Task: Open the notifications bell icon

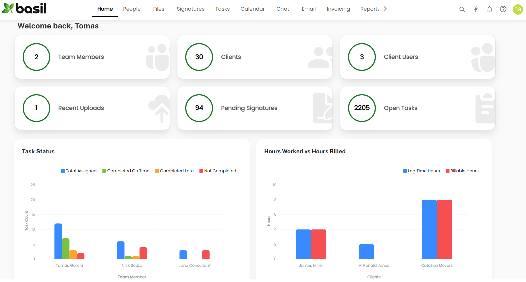Action: coord(490,9)
